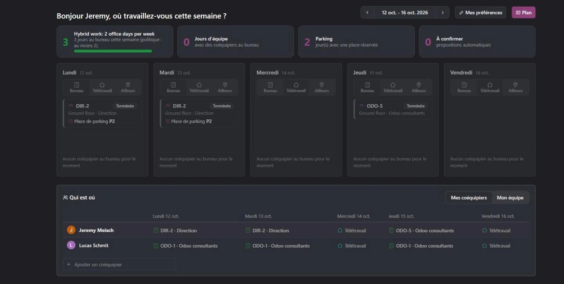This screenshot has width=564, height=284.
Task: Click the Qui est où people icon
Action: coord(65,198)
